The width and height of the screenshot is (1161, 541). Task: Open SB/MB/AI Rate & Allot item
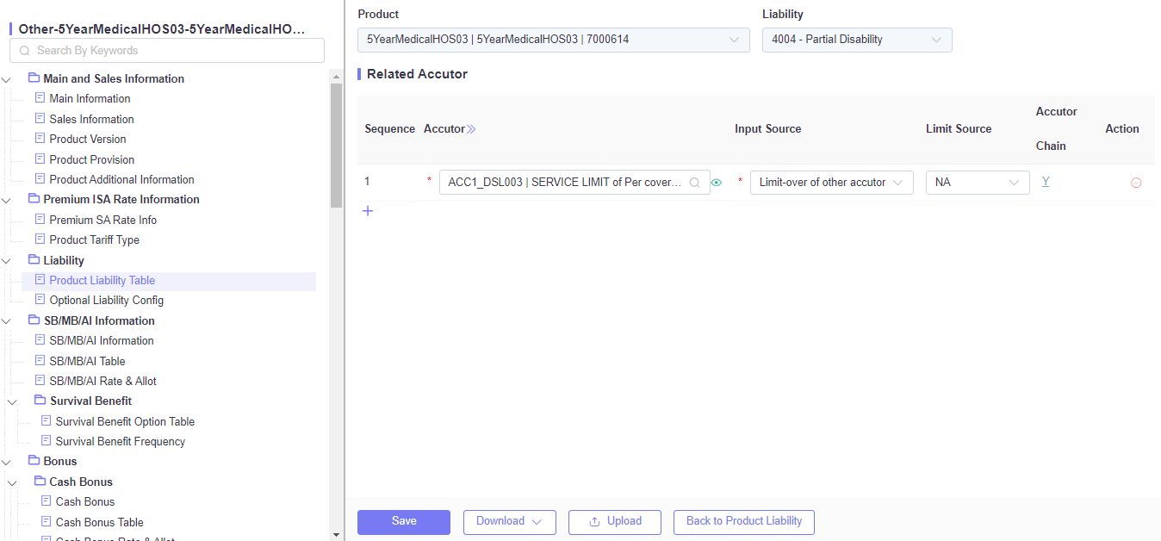(x=102, y=381)
